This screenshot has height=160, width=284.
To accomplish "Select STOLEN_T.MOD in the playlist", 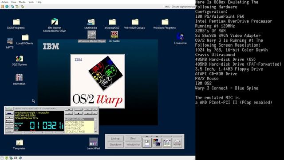I will [79, 132].
